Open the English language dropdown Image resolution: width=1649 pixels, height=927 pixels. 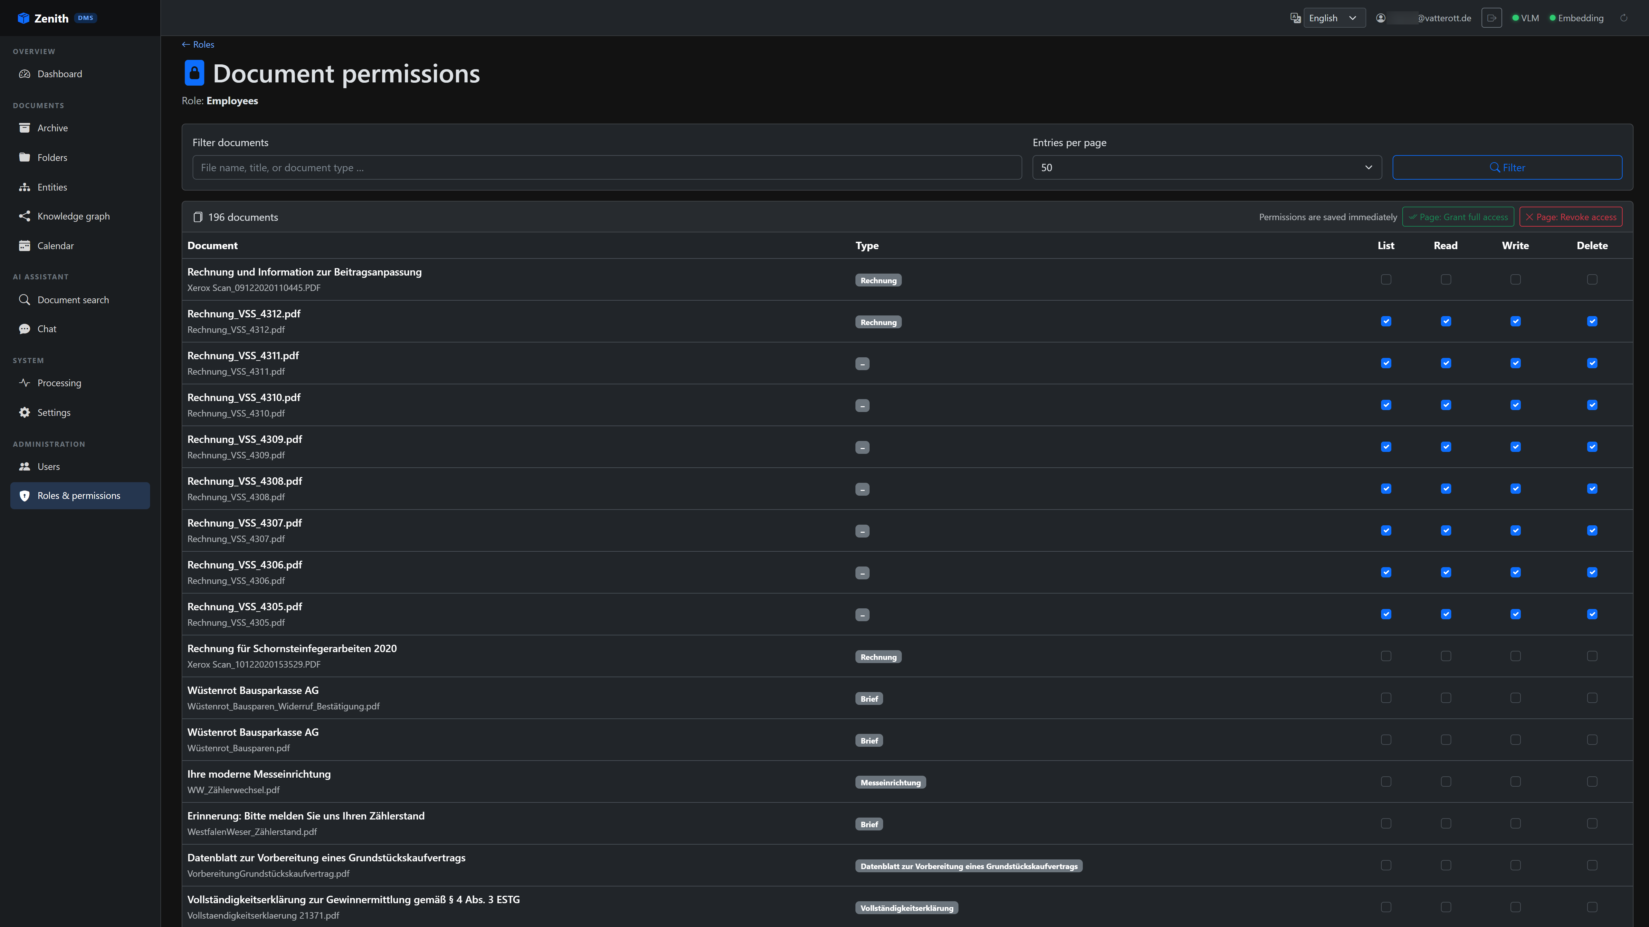point(1334,18)
